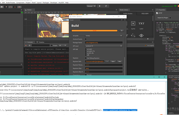
Task: Click the align vertical center icon in Scene toolbar
Action: [29, 12]
